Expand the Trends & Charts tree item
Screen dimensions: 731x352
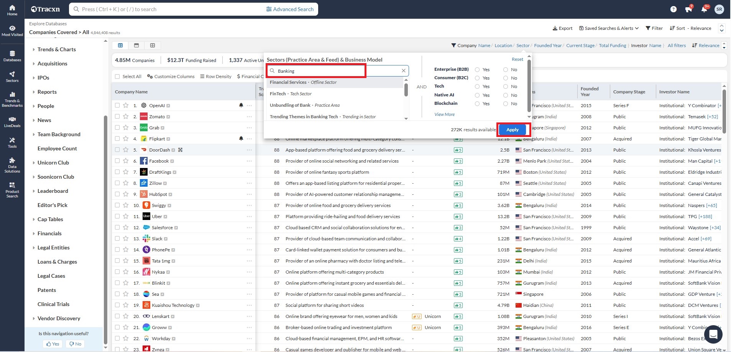coord(34,49)
